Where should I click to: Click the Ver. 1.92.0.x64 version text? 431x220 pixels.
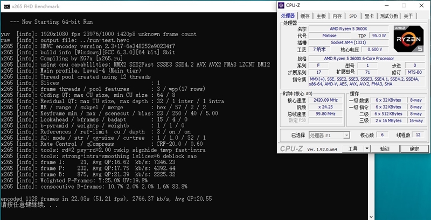point(322,150)
